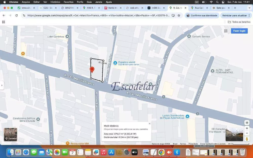This screenshot has height=158, width=253.
Task: Click the Fazer login button
Action: (x=239, y=31)
